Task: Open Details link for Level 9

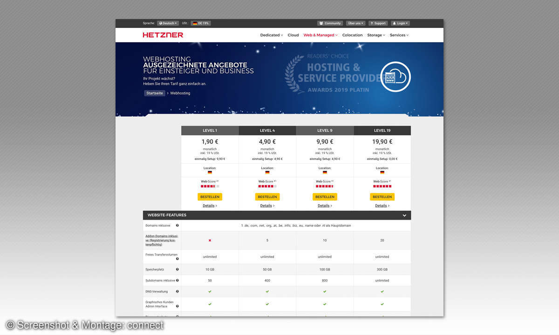Action: [x=325, y=206]
